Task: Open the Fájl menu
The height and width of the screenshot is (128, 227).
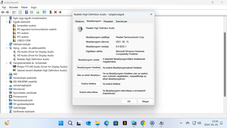Action: pos(4,7)
